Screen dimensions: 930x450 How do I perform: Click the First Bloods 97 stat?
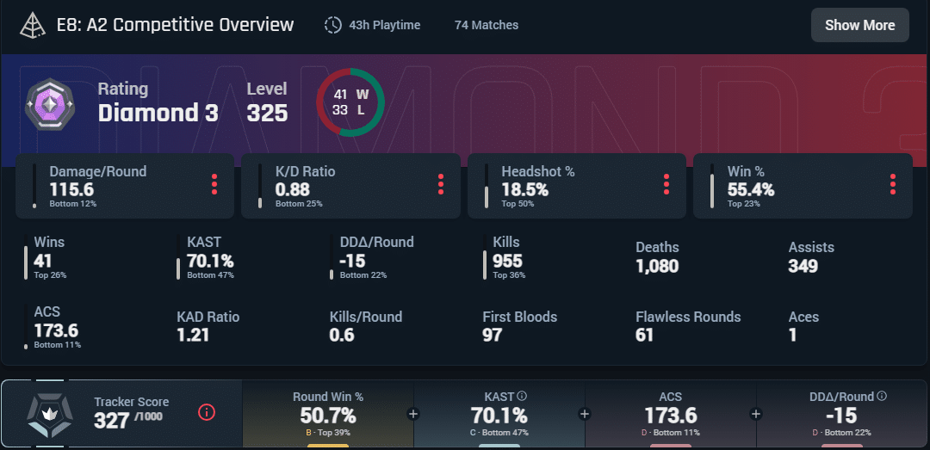pos(520,326)
